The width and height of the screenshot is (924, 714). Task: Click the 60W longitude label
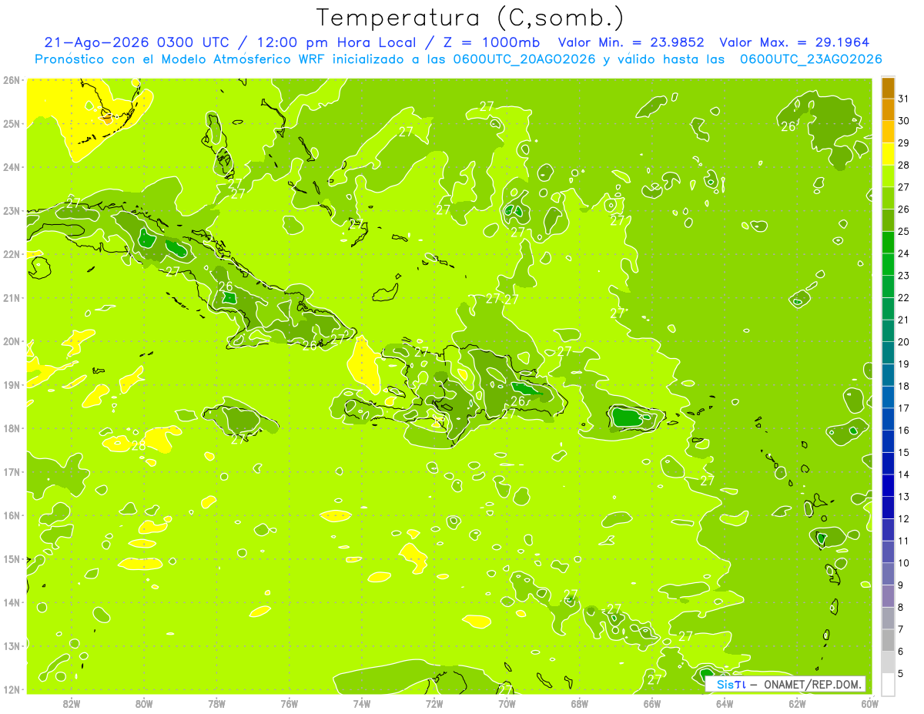(869, 703)
